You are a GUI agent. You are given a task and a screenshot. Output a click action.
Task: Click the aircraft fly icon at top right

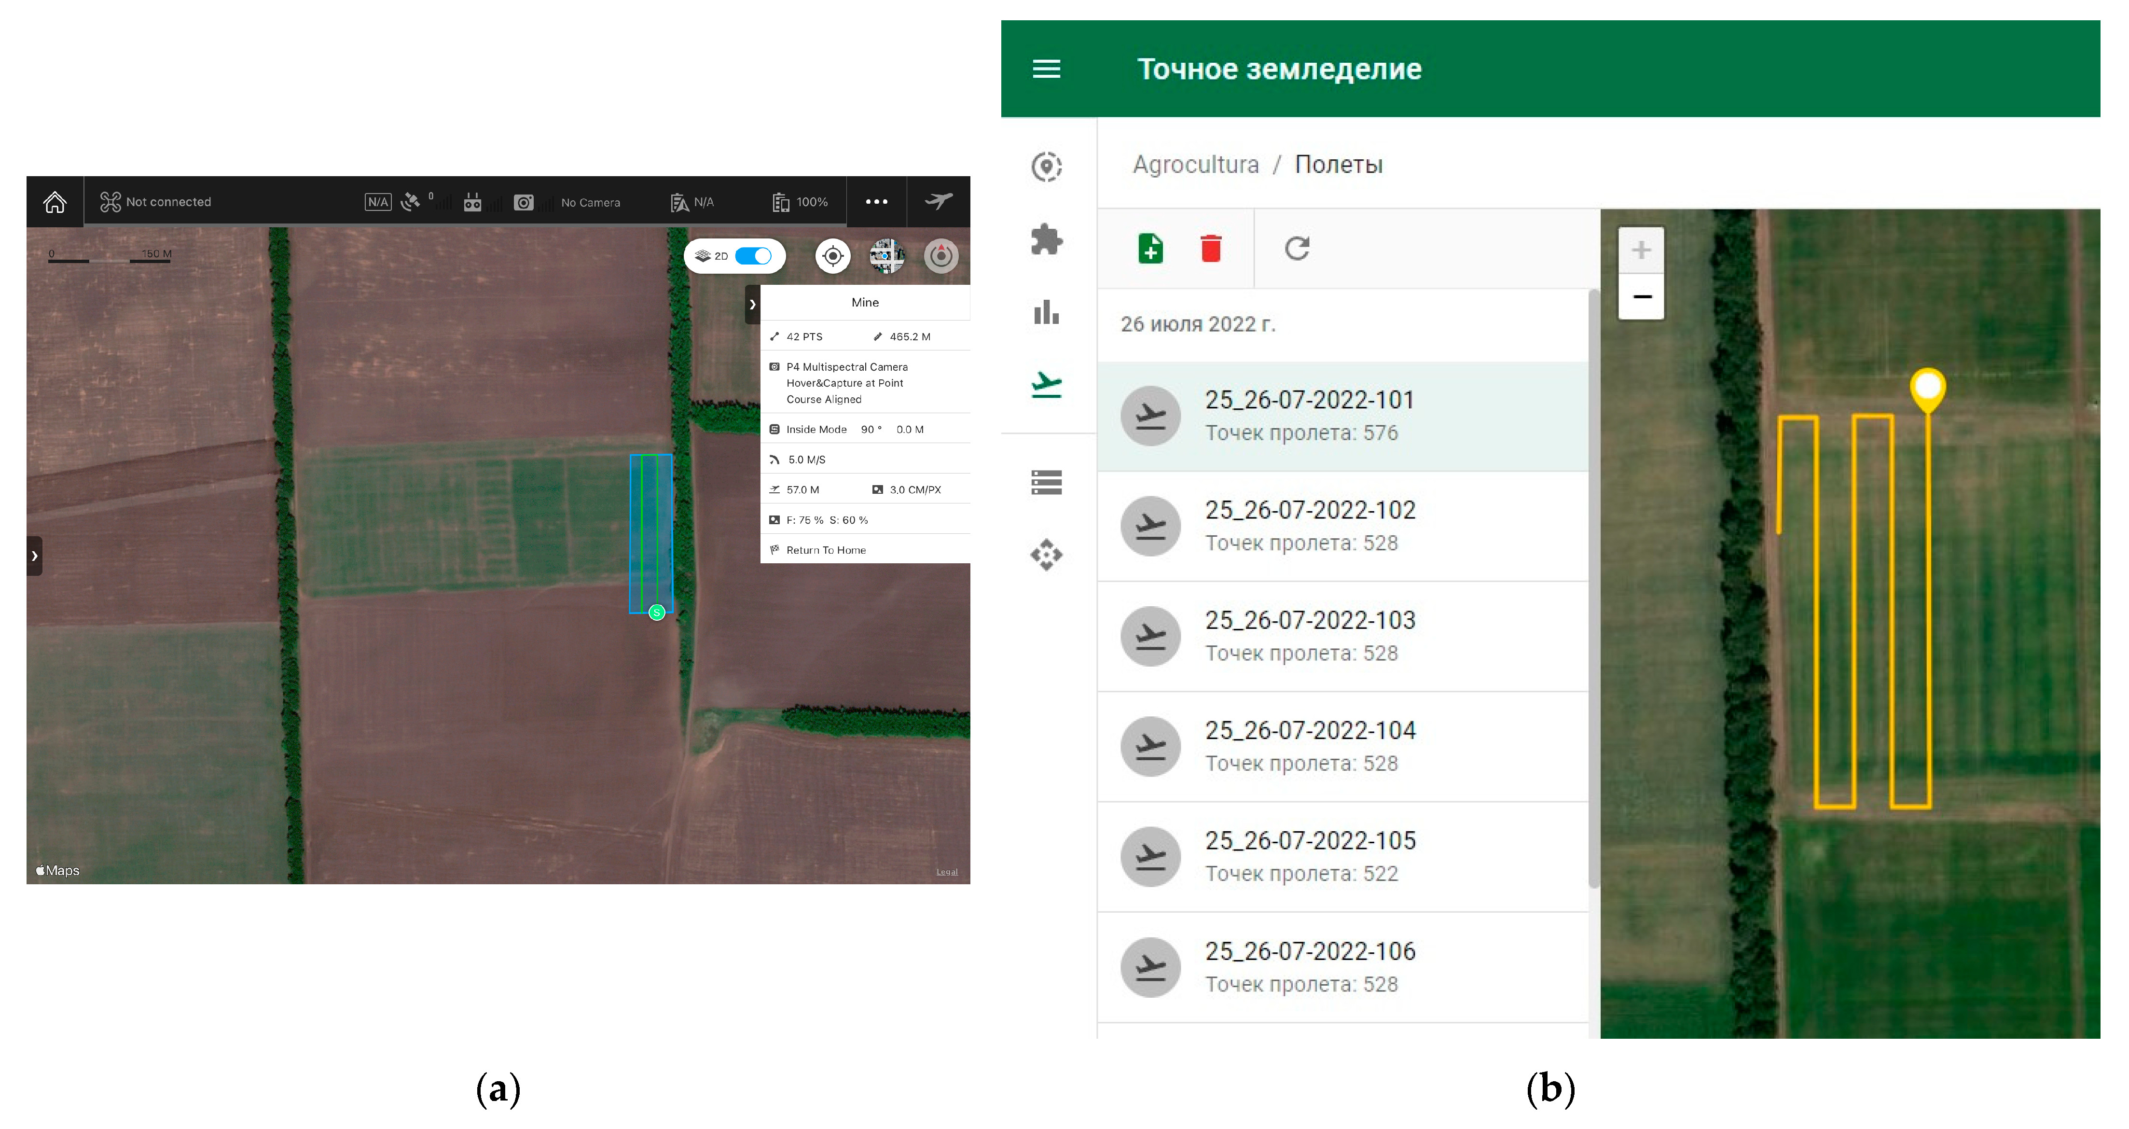tap(939, 201)
